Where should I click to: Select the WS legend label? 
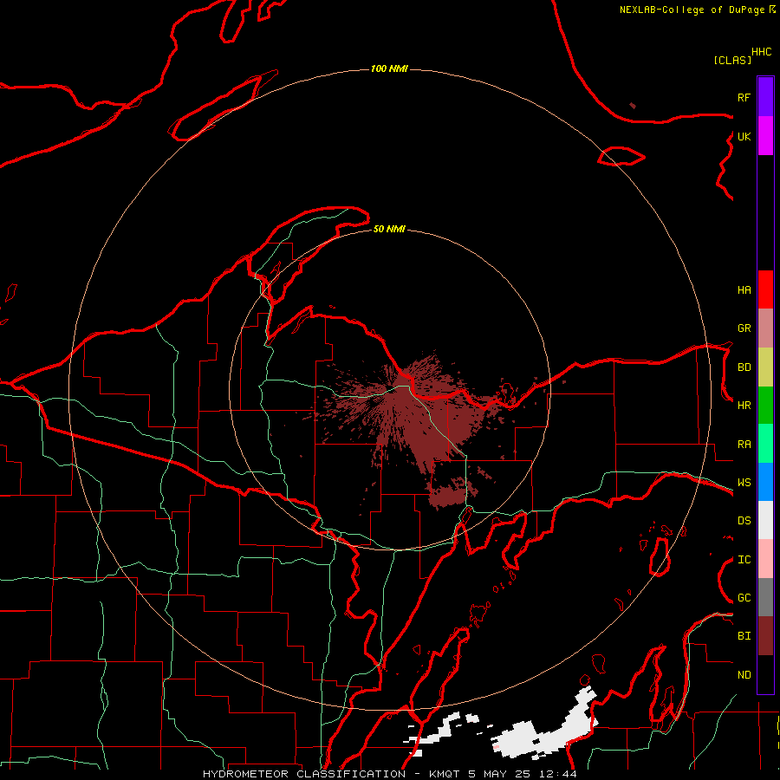[x=744, y=483]
